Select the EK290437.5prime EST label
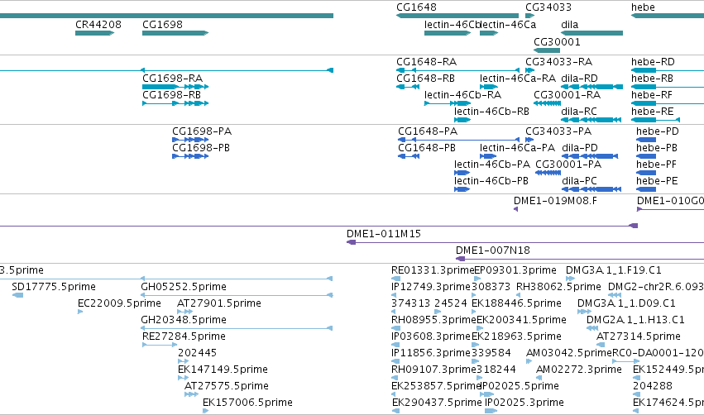This screenshot has height=415, width=704. point(437,403)
